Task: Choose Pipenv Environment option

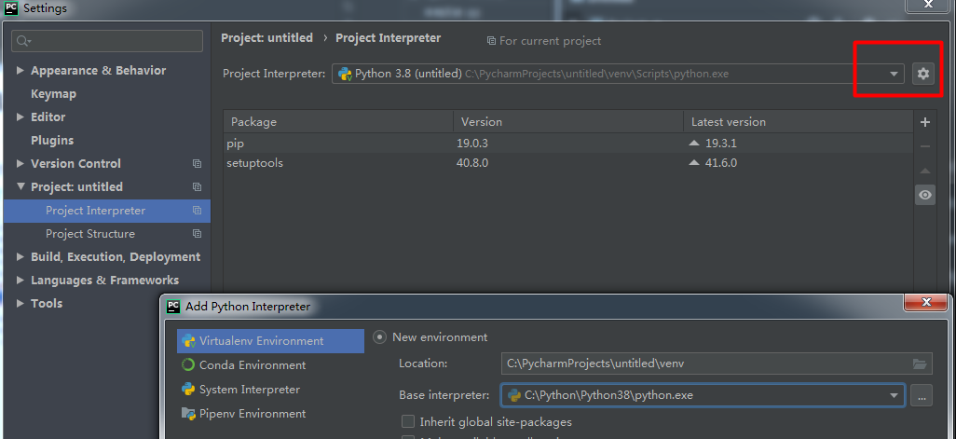Action: tap(252, 414)
